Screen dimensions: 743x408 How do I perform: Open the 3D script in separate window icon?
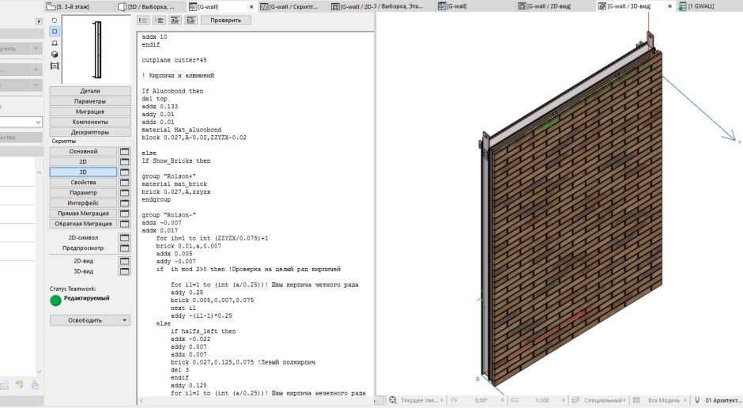click(124, 172)
